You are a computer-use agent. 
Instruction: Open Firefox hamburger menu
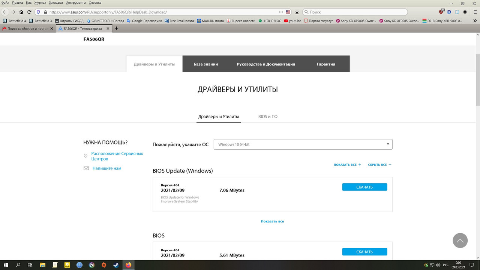[474, 12]
